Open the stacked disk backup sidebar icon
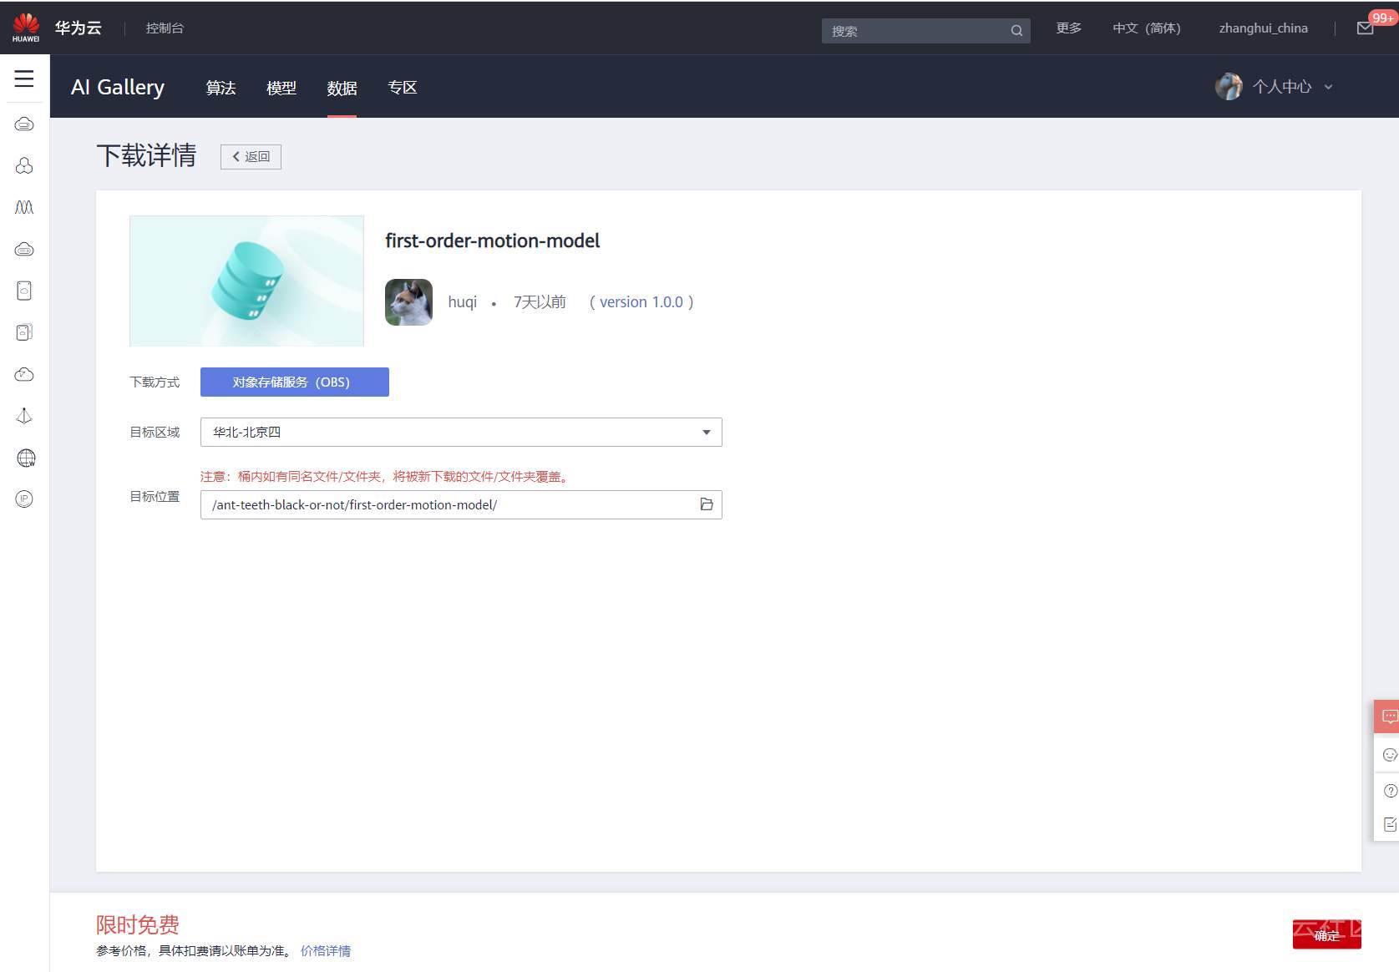Screen dimensions: 1399x972 pyautogui.click(x=24, y=332)
